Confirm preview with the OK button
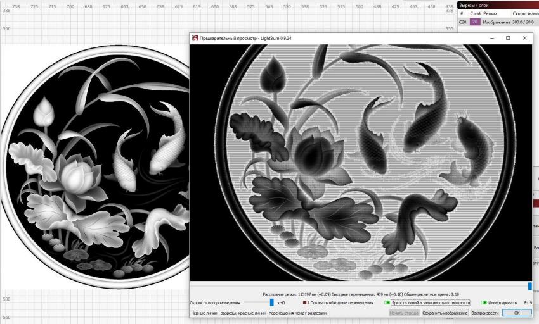The height and width of the screenshot is (324, 539). pyautogui.click(x=517, y=313)
